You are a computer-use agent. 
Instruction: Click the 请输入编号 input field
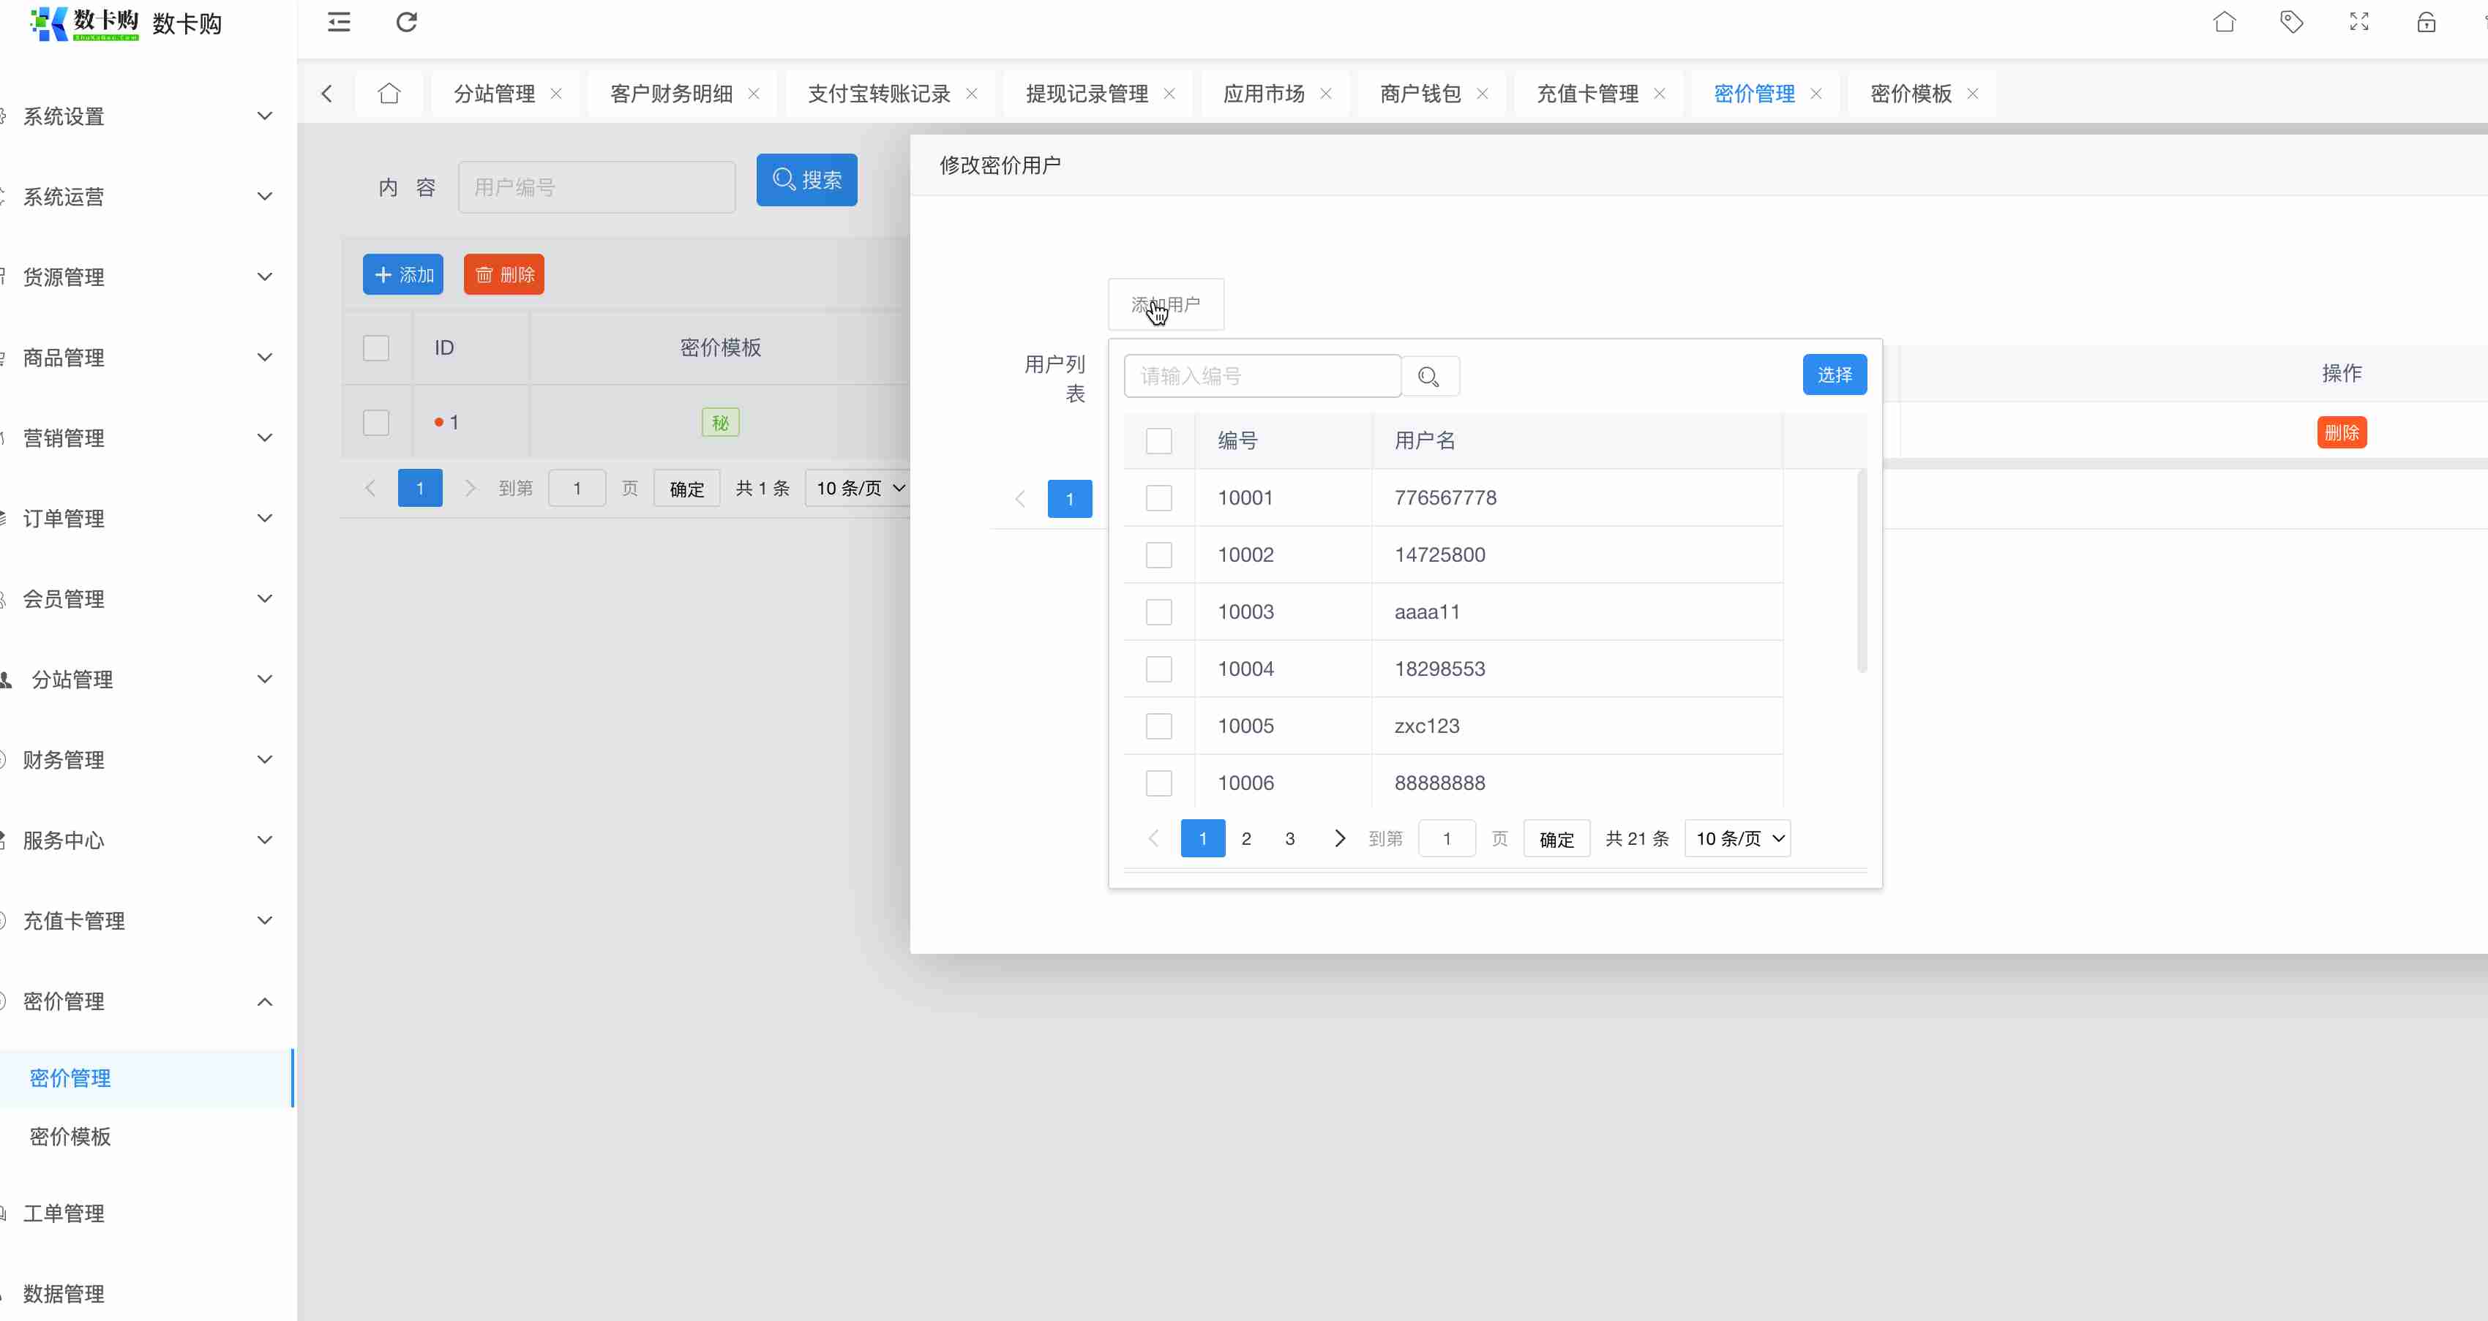(x=1262, y=377)
